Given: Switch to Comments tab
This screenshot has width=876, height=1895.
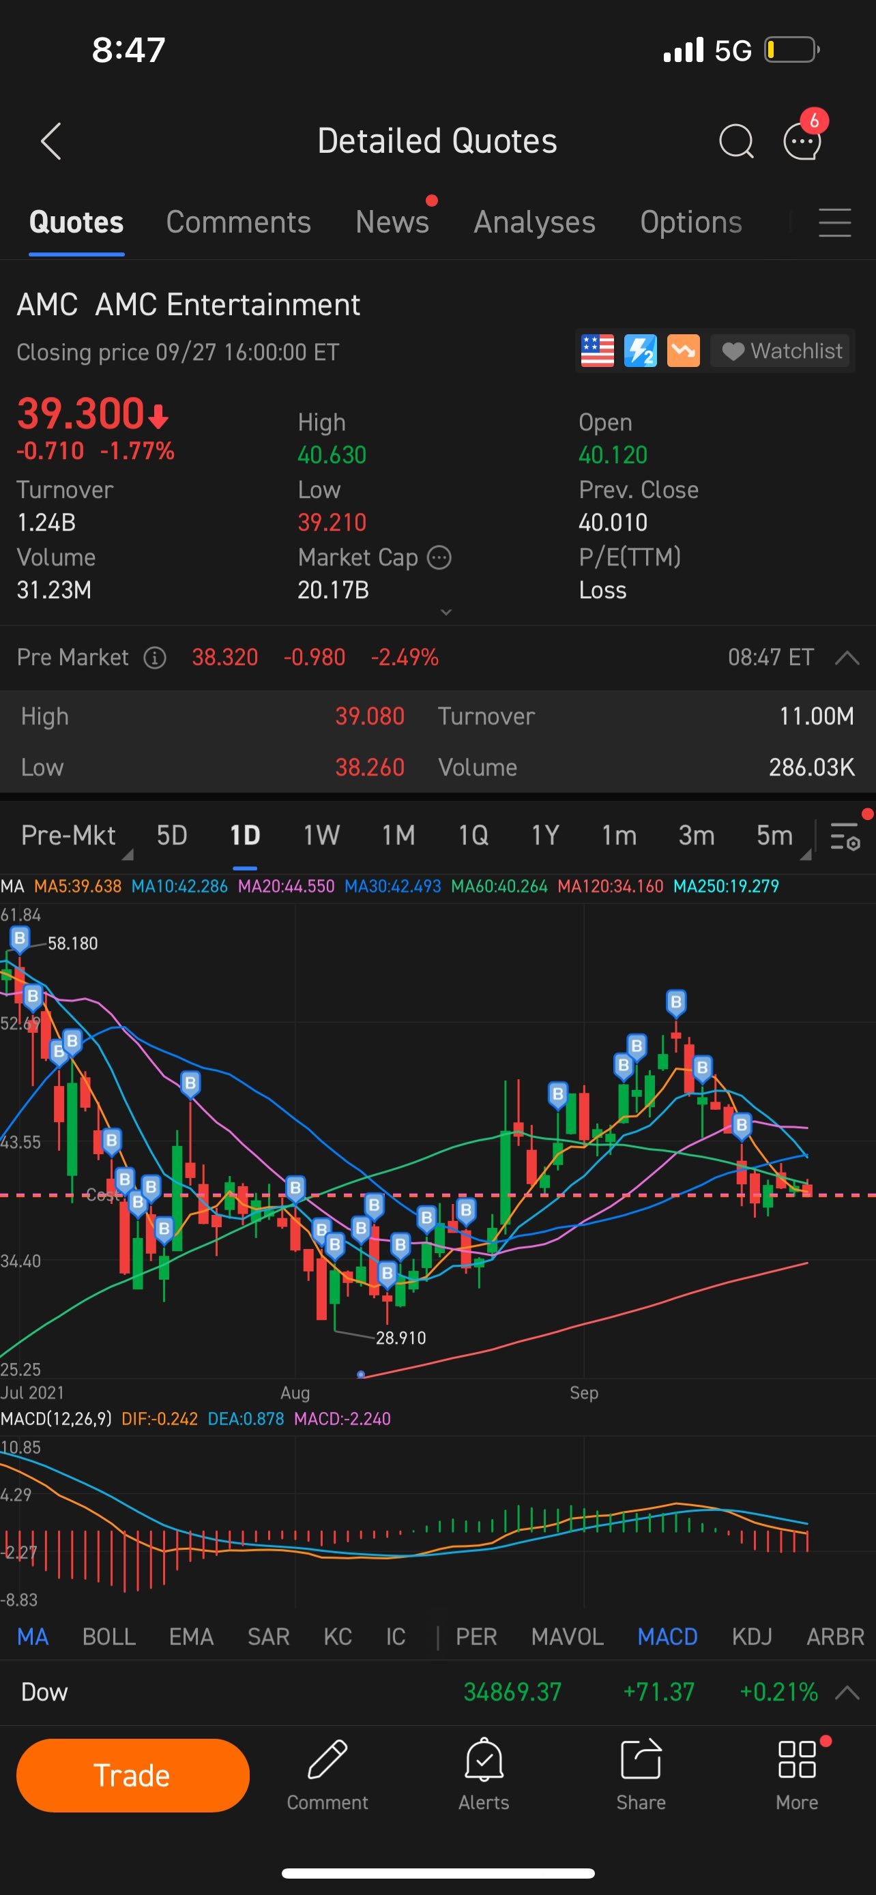Looking at the screenshot, I should pos(238,222).
